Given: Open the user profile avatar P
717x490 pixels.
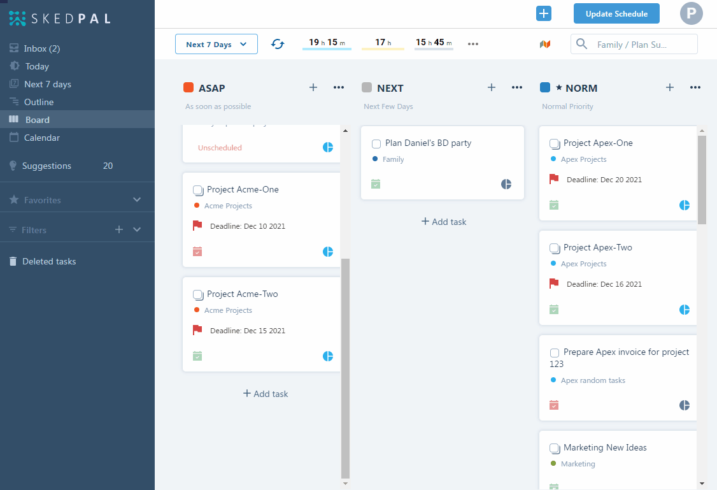Looking at the screenshot, I should pyautogui.click(x=691, y=13).
